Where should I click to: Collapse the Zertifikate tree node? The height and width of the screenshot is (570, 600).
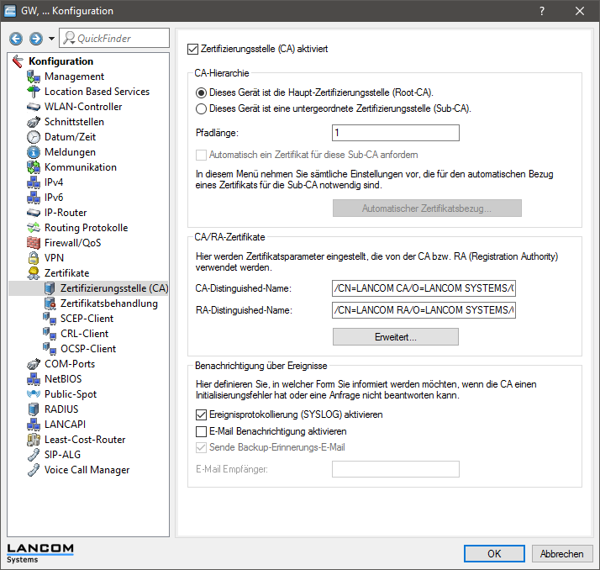34,273
